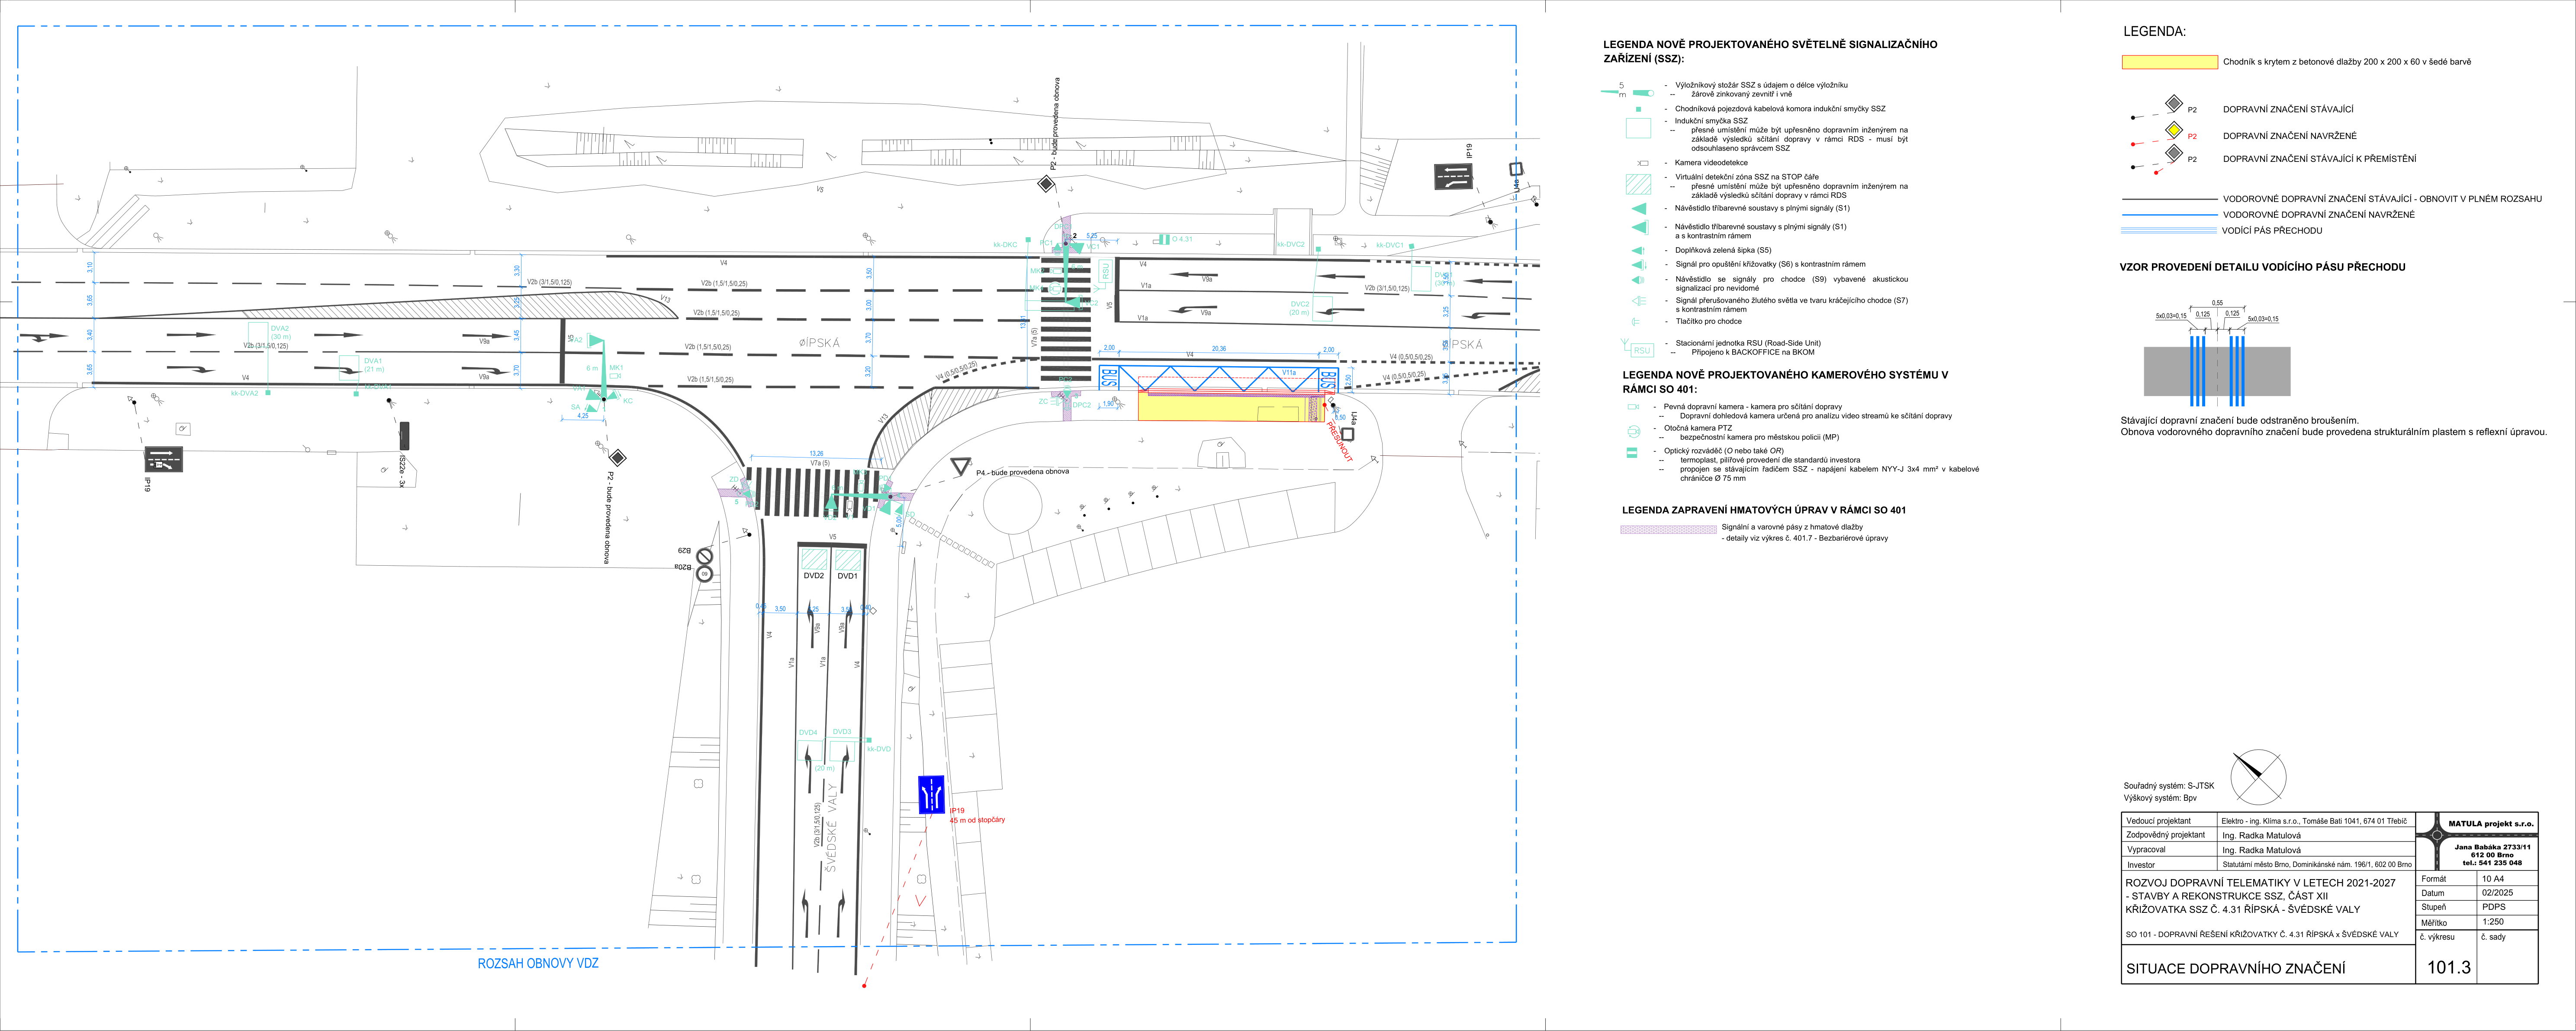Click the ROZSAH OBNOVY VDZ label

pyautogui.click(x=538, y=963)
